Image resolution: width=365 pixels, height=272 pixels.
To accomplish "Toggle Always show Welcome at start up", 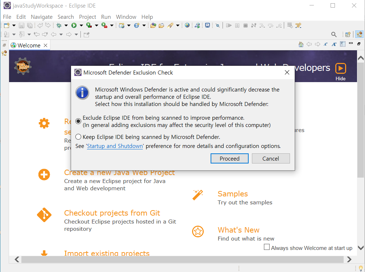I will 267,247.
